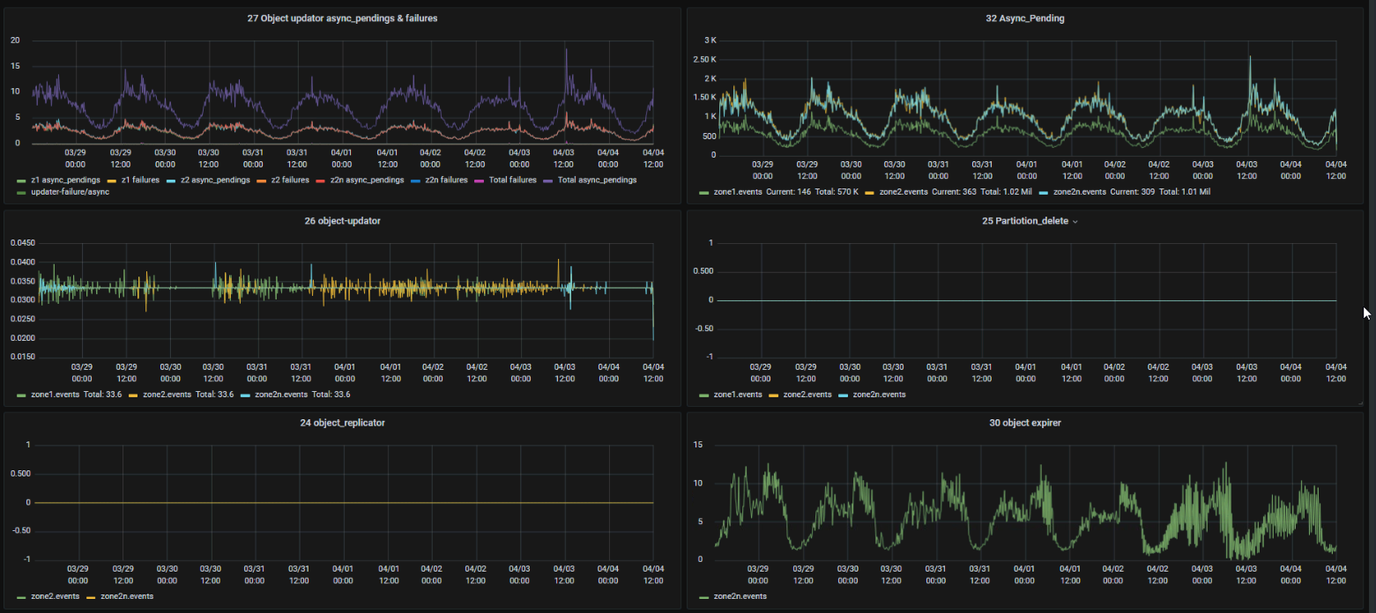Select zone2.events legend in Partiotion_delete panel

click(807, 395)
